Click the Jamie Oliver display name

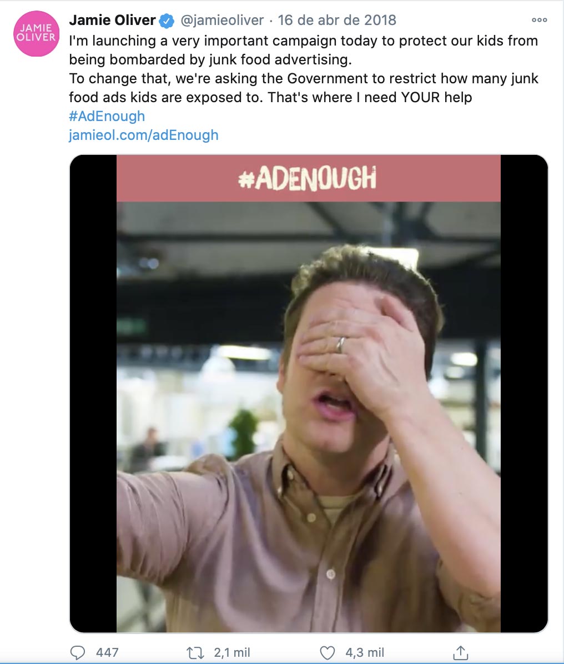coord(112,20)
